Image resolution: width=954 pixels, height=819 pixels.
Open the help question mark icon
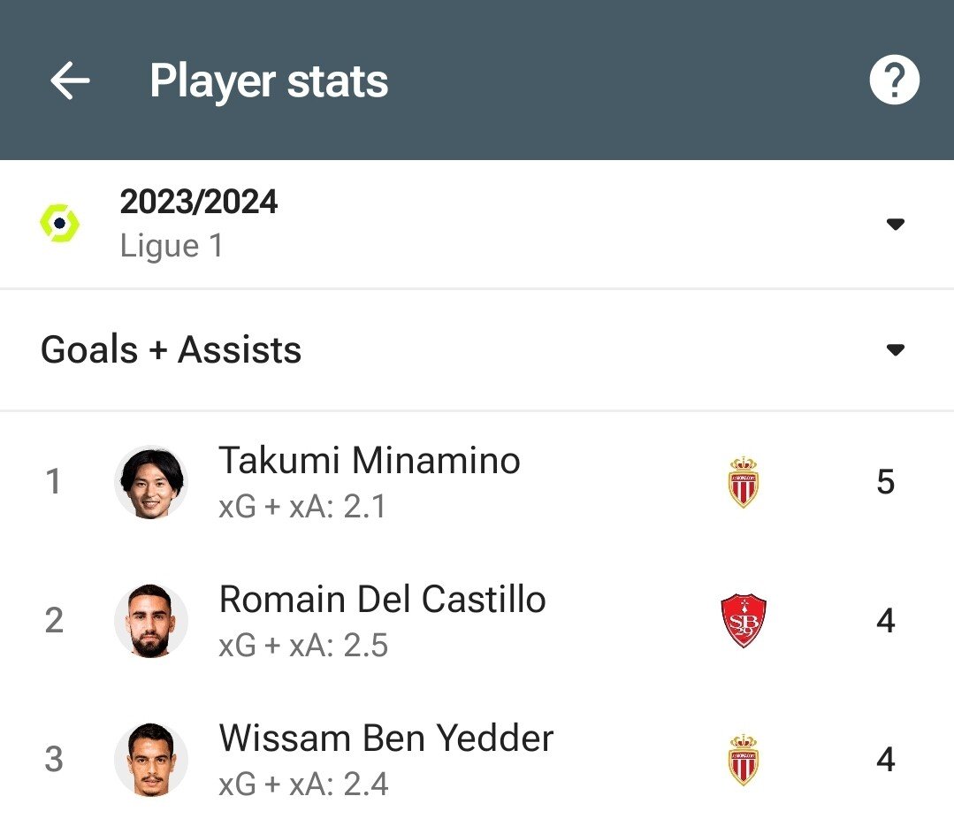pyautogui.click(x=894, y=81)
